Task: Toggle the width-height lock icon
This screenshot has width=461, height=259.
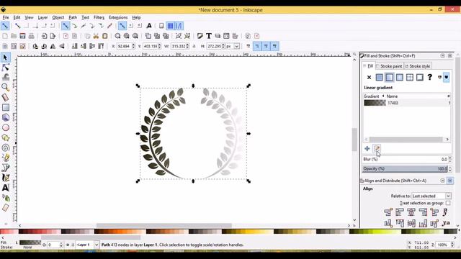Action: 194,46
